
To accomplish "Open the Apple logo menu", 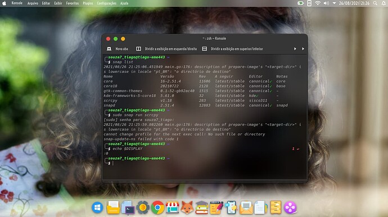I will point(4,3).
